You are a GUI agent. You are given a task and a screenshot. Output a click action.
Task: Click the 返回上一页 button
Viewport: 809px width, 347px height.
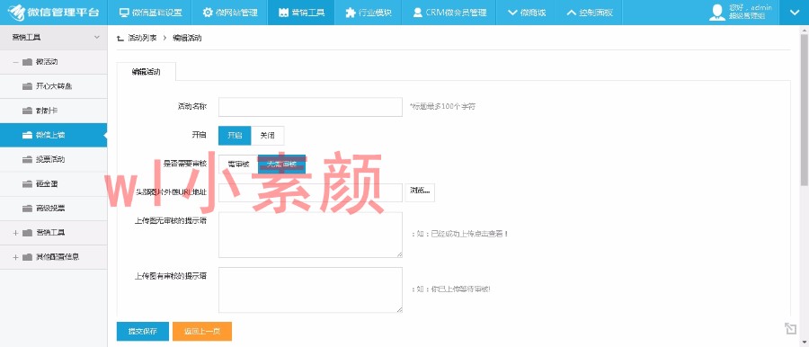[x=202, y=332]
